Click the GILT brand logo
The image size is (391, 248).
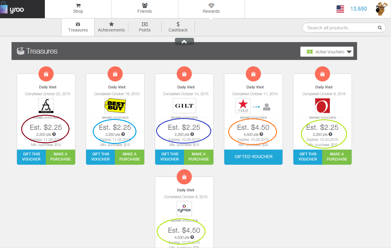[184, 106]
